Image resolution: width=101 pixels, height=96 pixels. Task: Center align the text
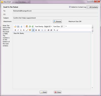tap(36, 30)
